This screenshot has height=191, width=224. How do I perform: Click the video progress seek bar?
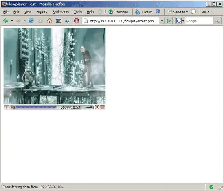click(34, 107)
